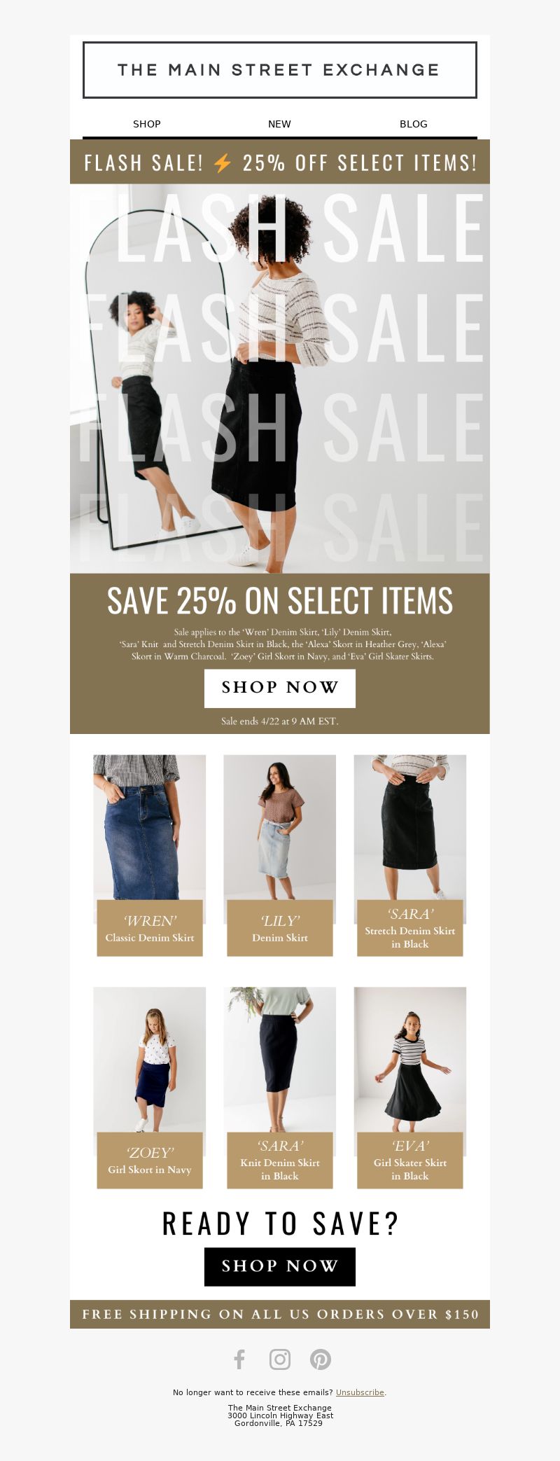Select the 'Zoey' Girl Skort in Navy
Image resolution: width=560 pixels, height=1461 pixels.
[x=150, y=1088]
